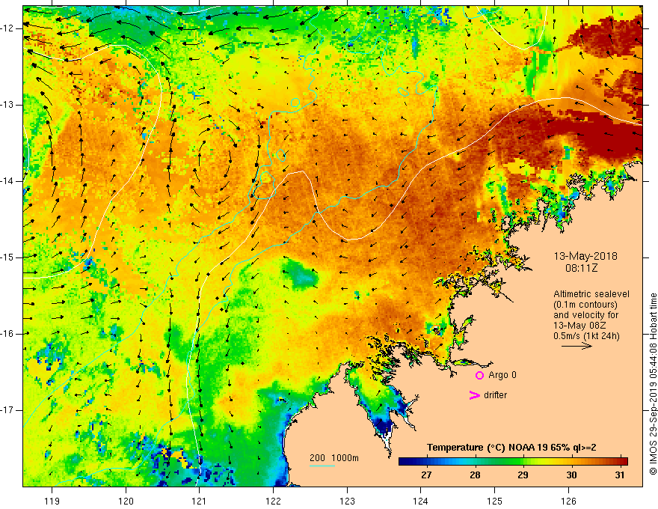
Task: Click the latitude label -13
Action: (x=7, y=105)
